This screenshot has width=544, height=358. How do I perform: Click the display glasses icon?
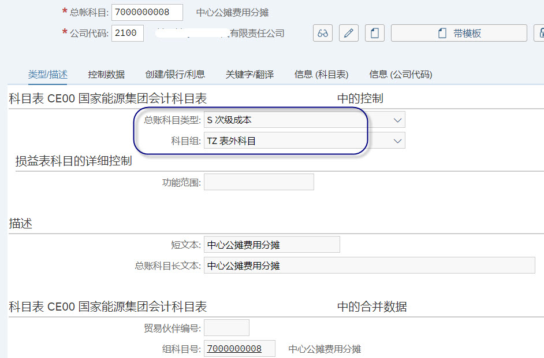tap(322, 32)
